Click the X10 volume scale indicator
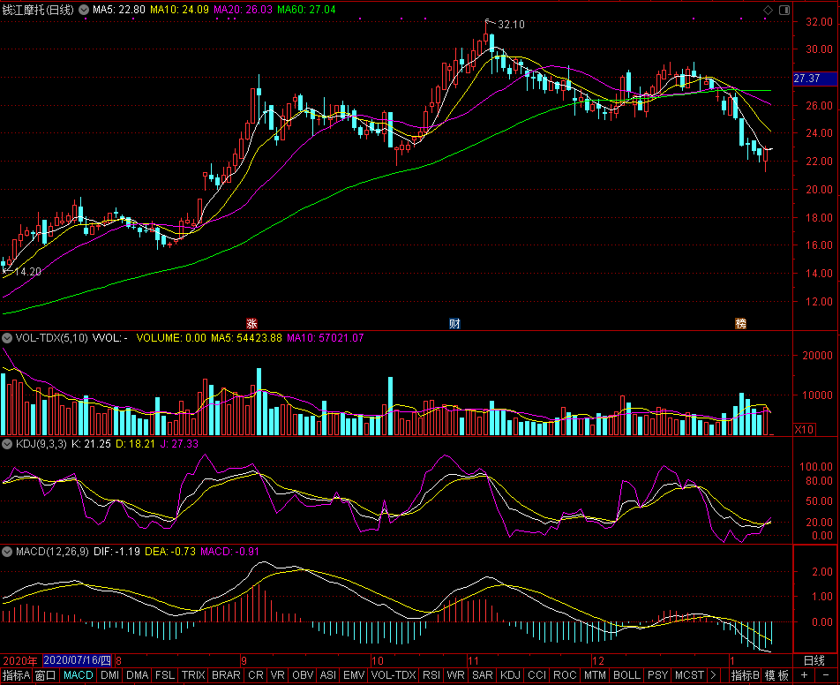Screen dimensions: 840x685 (804, 429)
